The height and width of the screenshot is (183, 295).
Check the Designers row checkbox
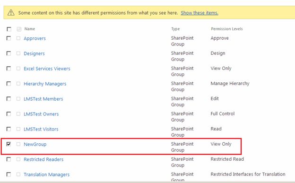(9, 53)
